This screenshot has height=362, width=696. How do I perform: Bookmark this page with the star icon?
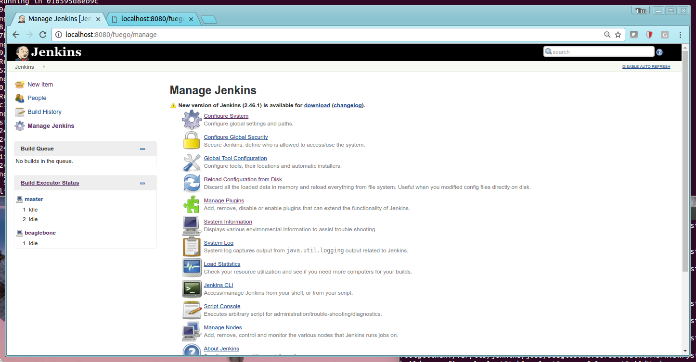pos(618,35)
